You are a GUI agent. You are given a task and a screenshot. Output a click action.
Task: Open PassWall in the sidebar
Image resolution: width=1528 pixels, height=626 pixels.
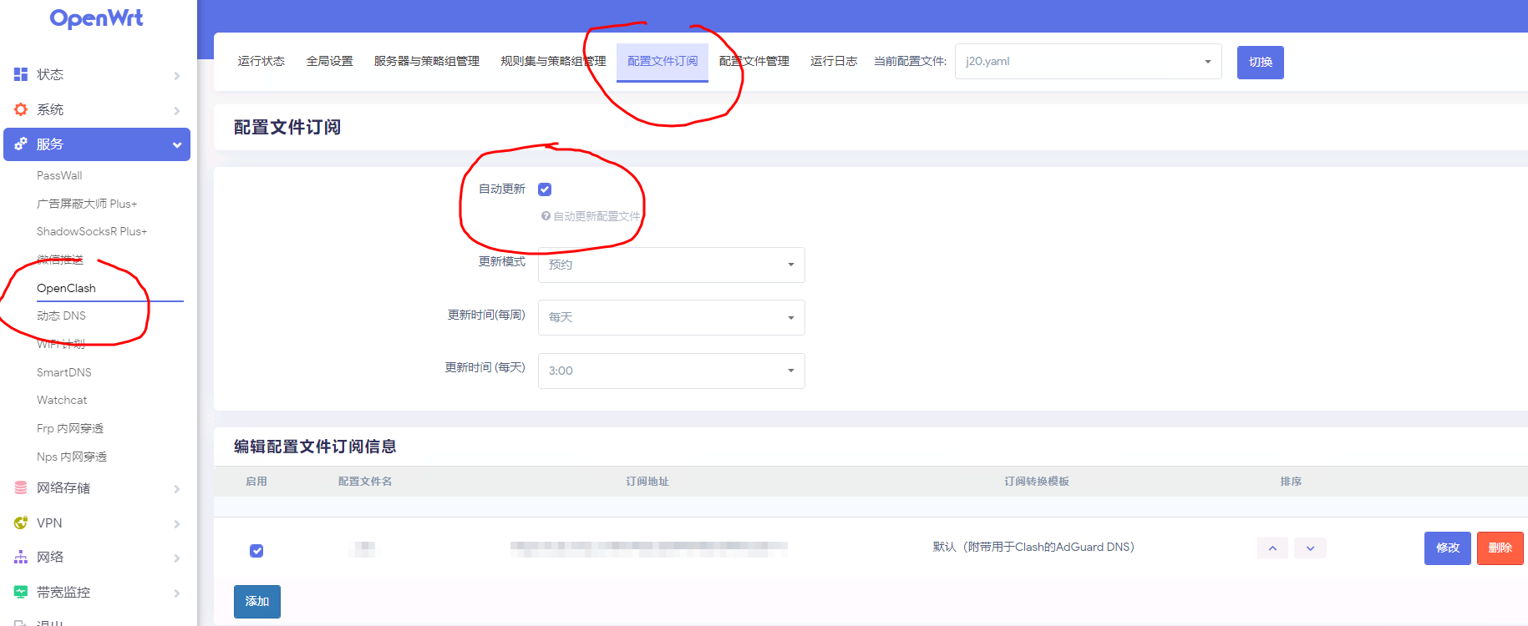point(59,175)
